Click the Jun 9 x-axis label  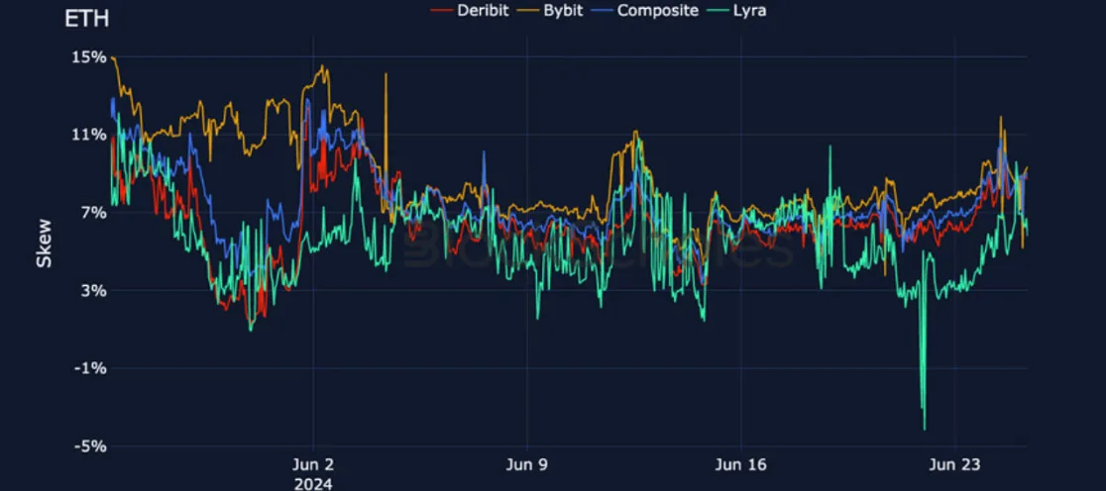[527, 465]
